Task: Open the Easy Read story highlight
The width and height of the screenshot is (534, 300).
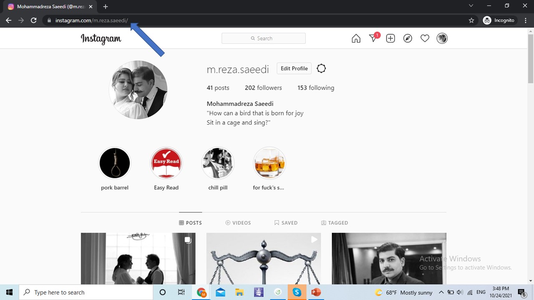Action: (166, 162)
